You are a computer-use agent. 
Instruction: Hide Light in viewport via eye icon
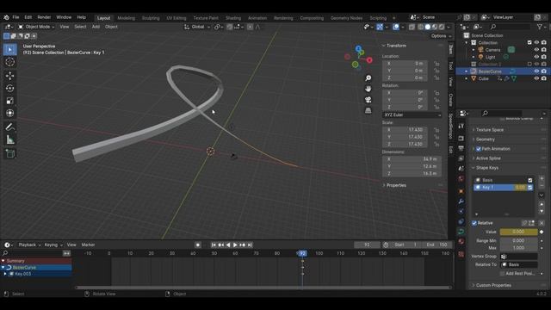coord(536,57)
